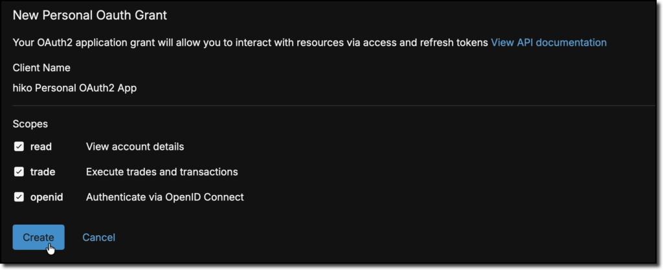This screenshot has width=663, height=270.
Task: Disable the openid scope checkbox
Action: click(x=19, y=197)
